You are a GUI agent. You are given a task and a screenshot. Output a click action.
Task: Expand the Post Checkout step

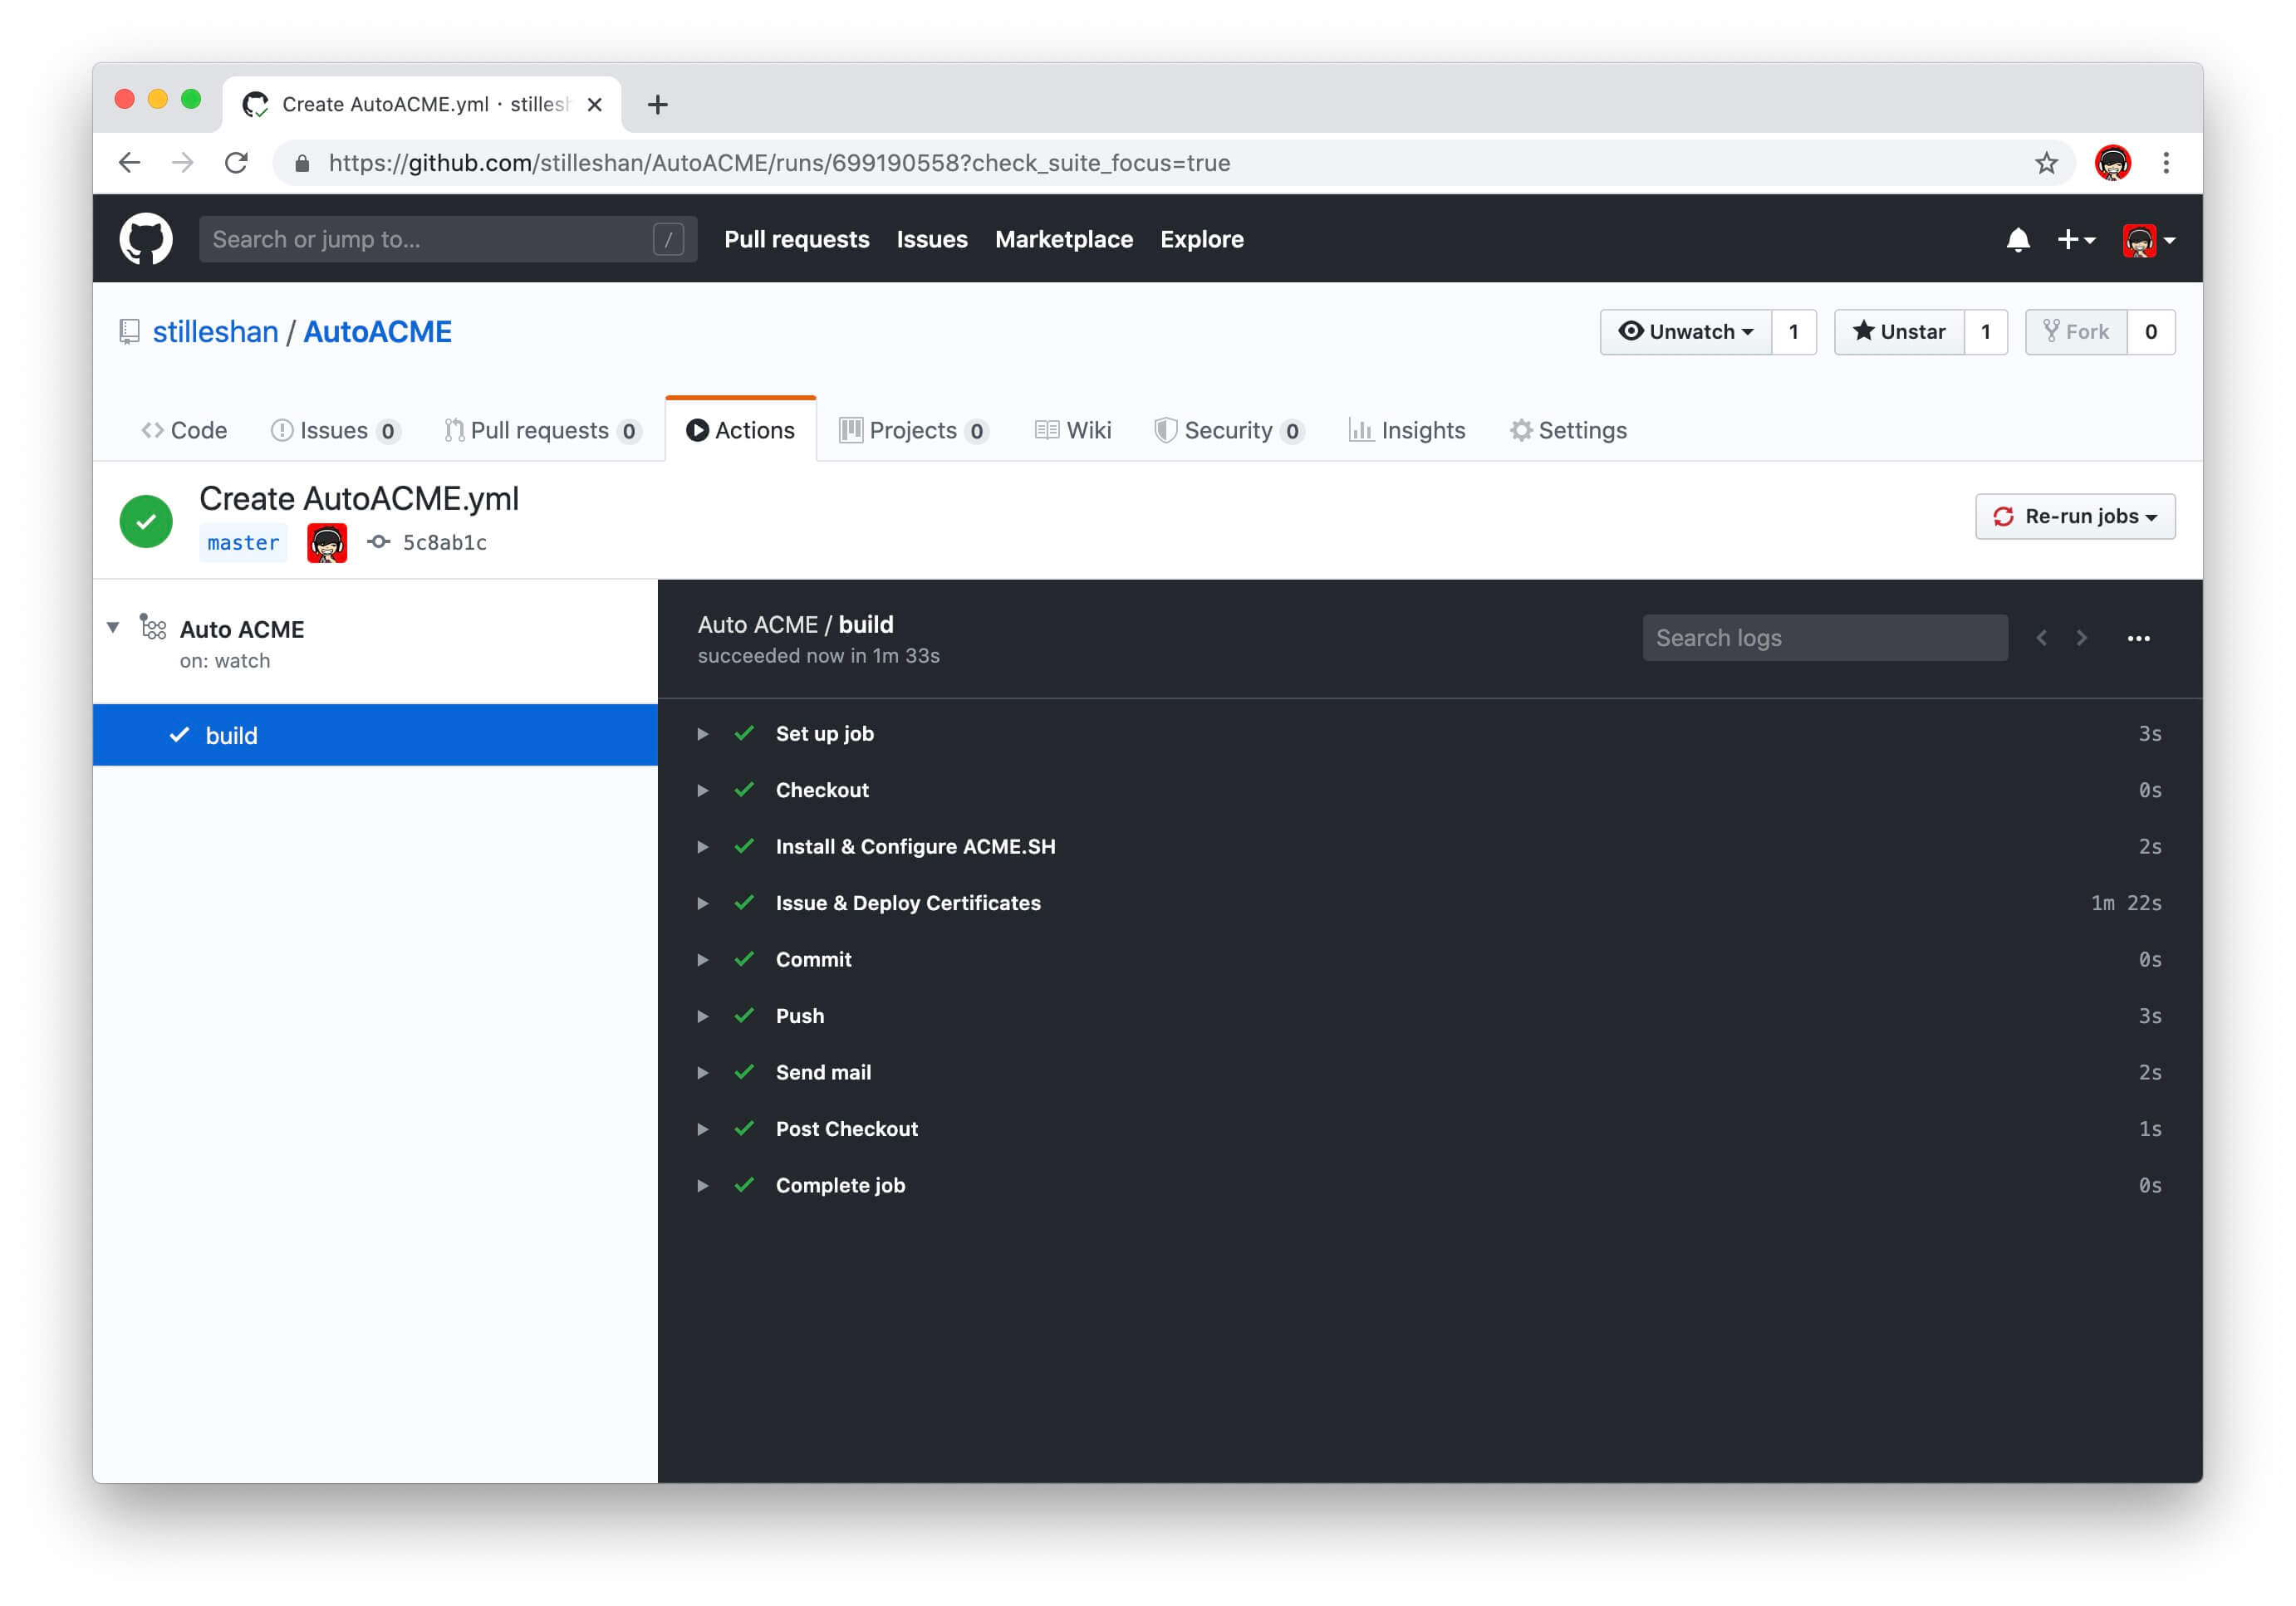point(703,1129)
